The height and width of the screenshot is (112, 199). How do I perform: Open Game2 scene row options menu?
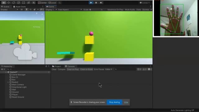(49, 72)
